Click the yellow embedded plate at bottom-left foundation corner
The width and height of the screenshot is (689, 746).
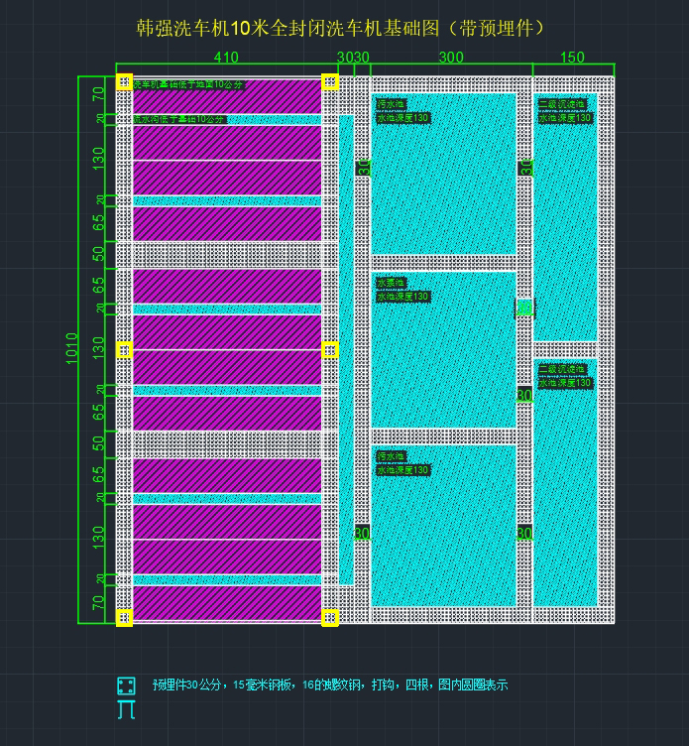(x=125, y=618)
